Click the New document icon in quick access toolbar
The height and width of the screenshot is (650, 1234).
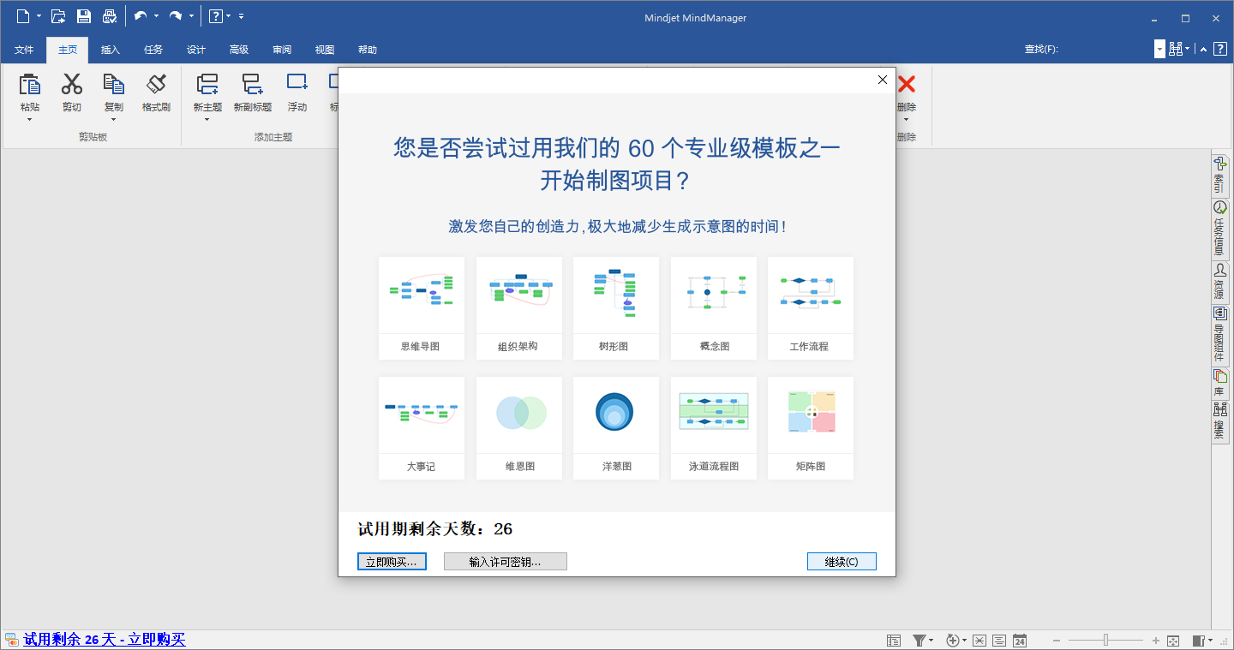23,16
